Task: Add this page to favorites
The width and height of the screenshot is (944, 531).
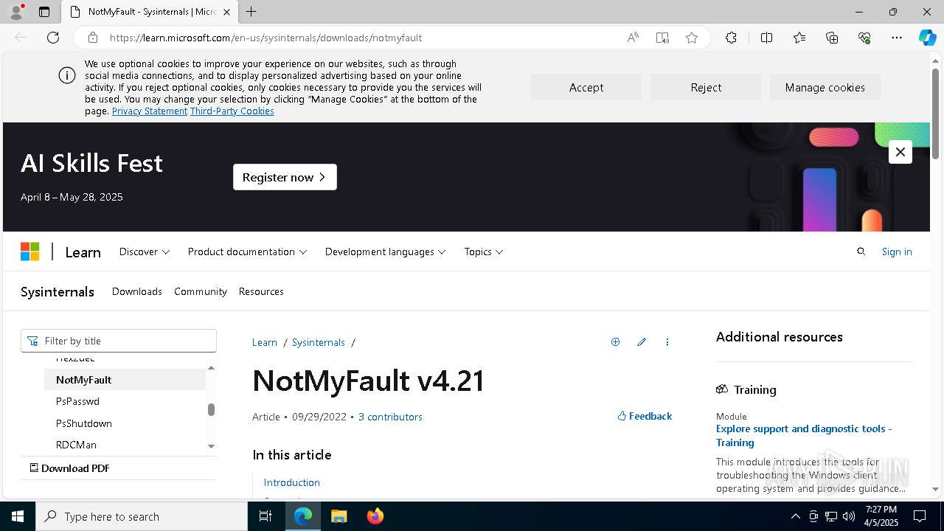Action: point(692,38)
